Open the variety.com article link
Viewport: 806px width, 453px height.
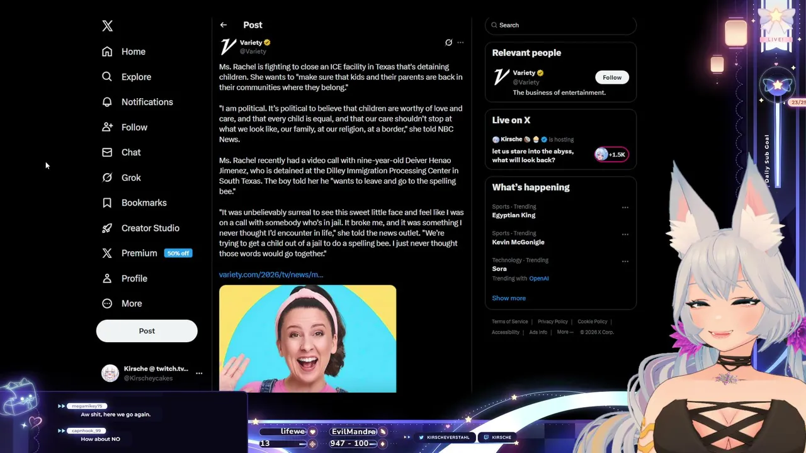[x=271, y=274]
